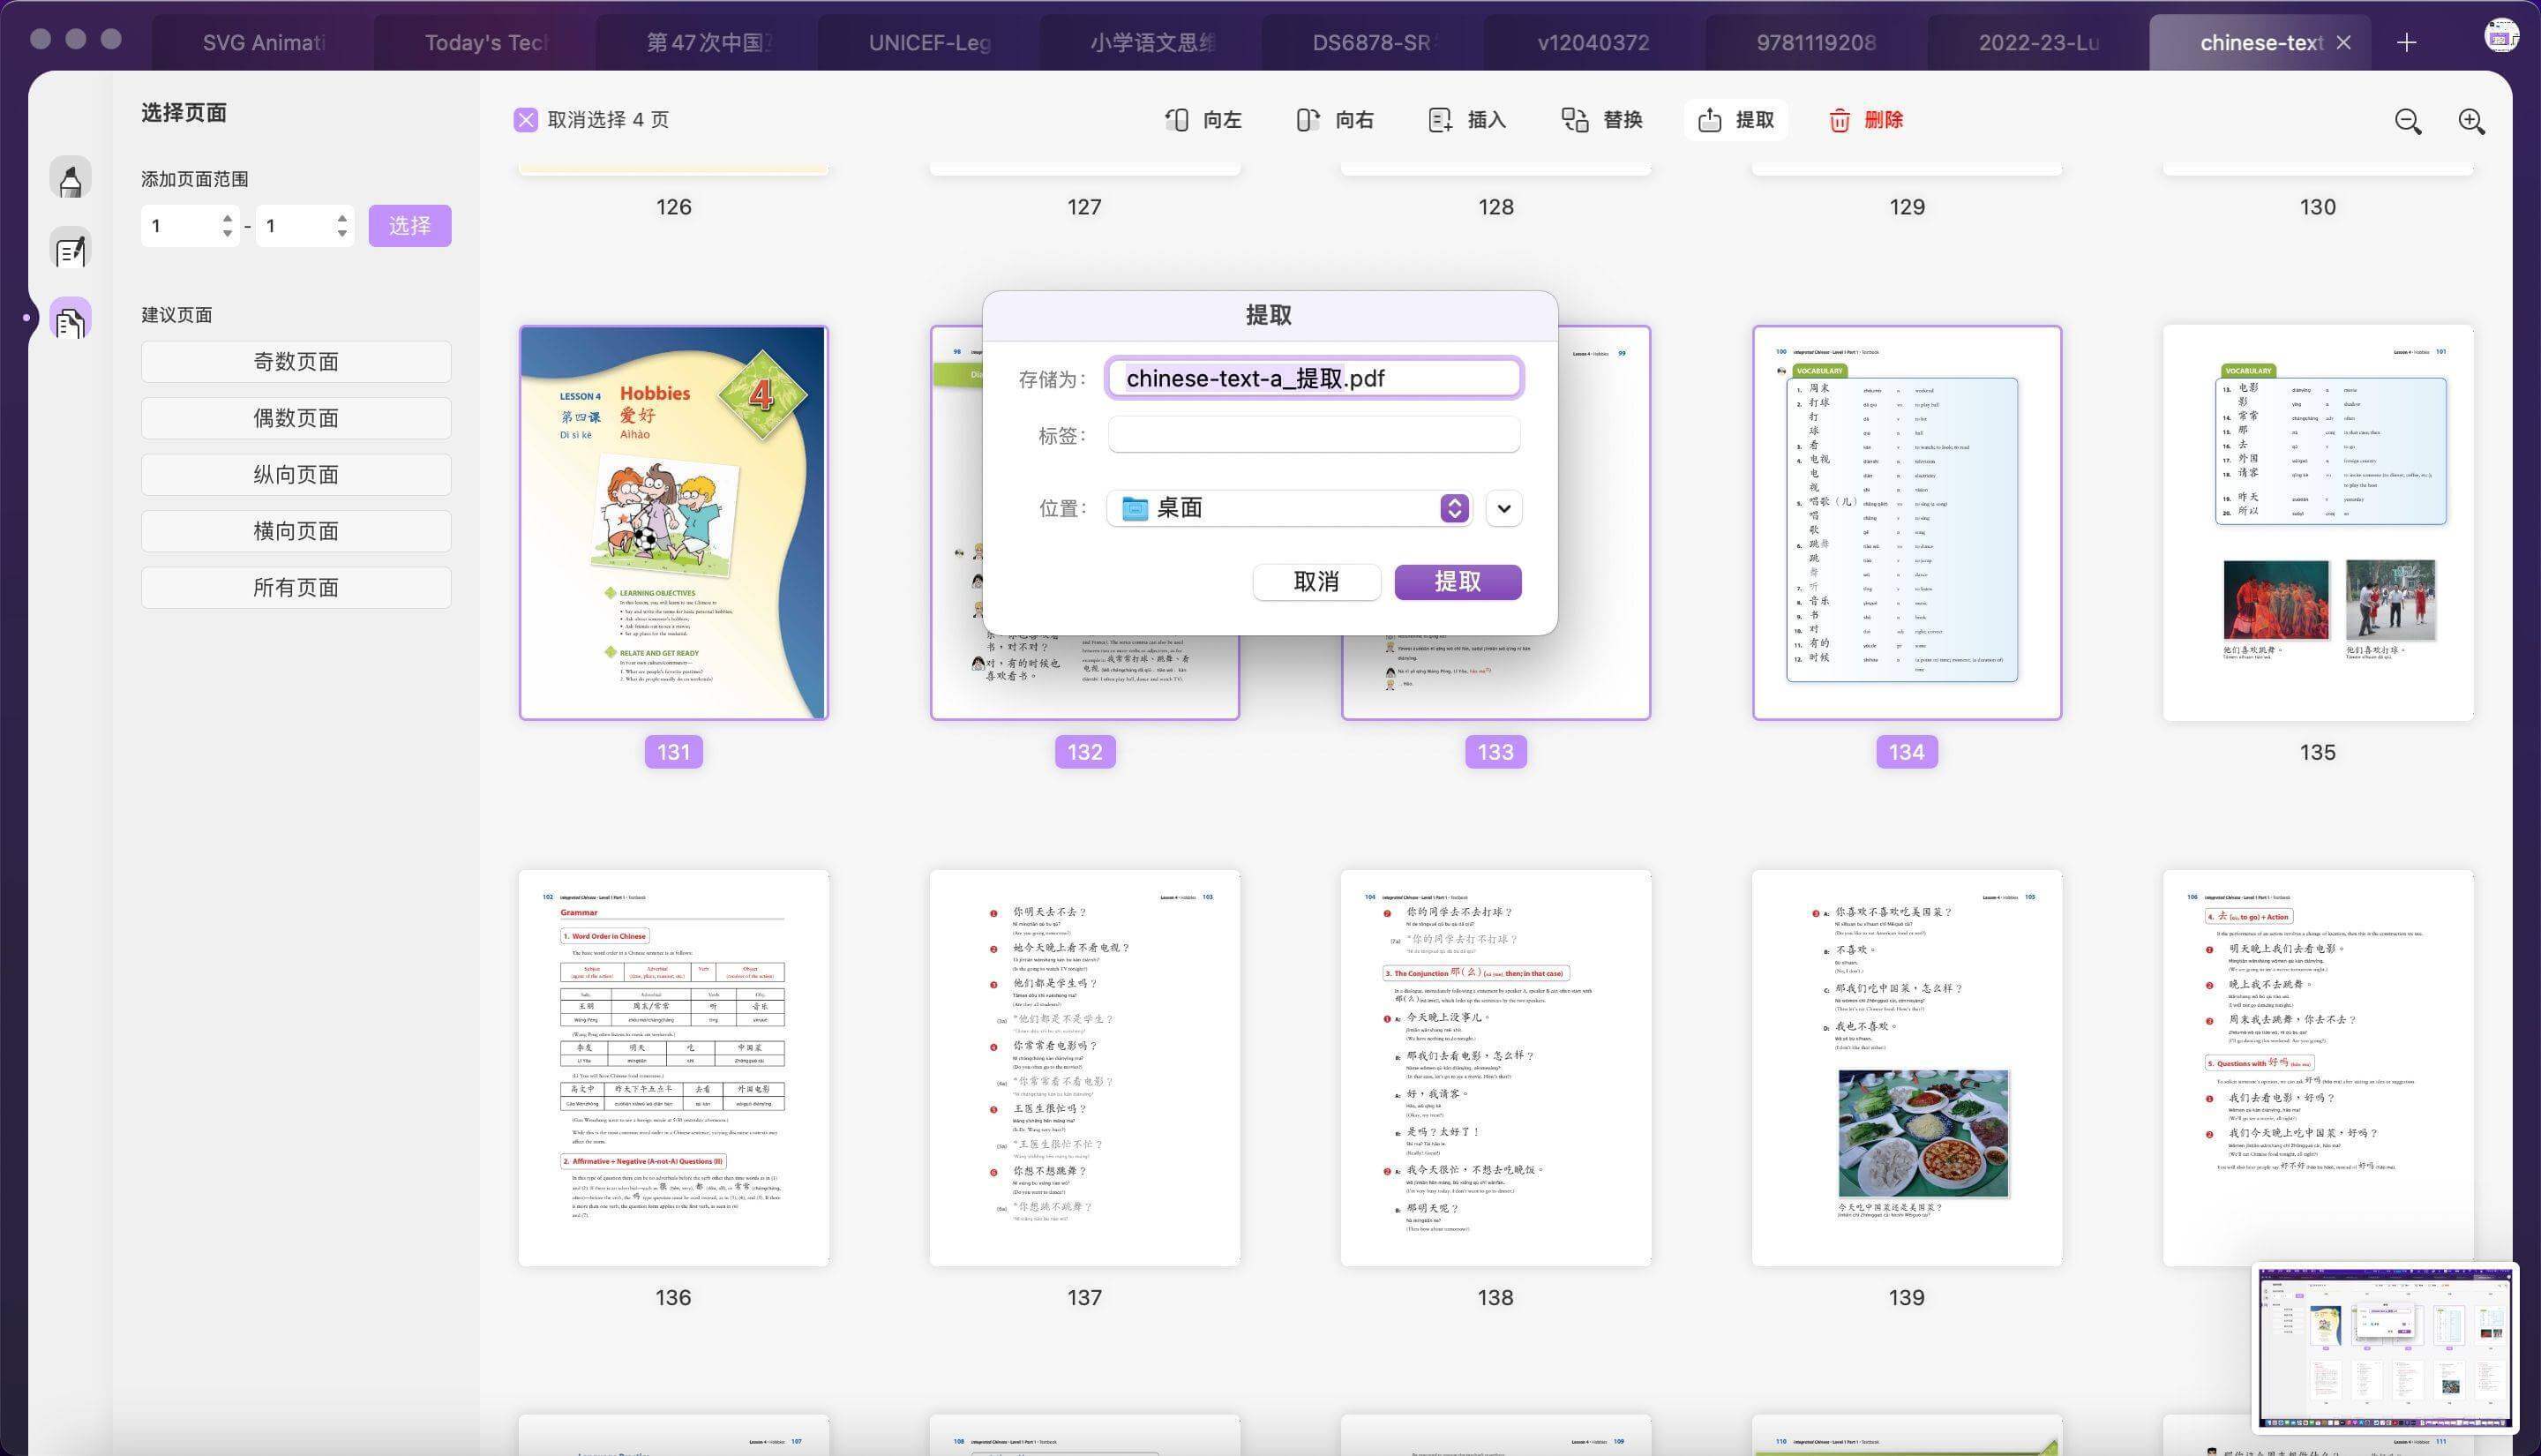The width and height of the screenshot is (2541, 1456).
Task: Select 横向页面 landscape pages
Action: point(296,531)
